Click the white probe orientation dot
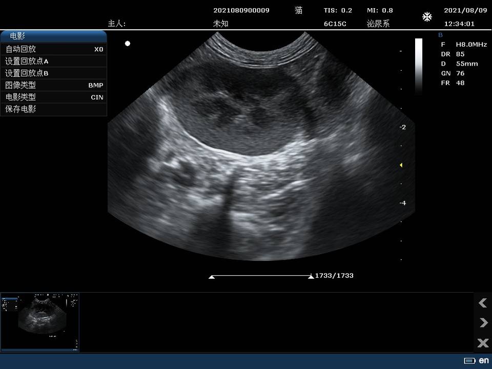The image size is (492, 369). [x=128, y=44]
